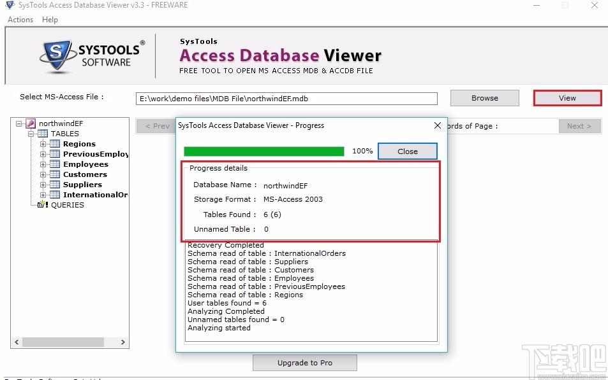Click Close in the Progress dialog
Viewport: 608px width, 380px height.
click(x=408, y=151)
